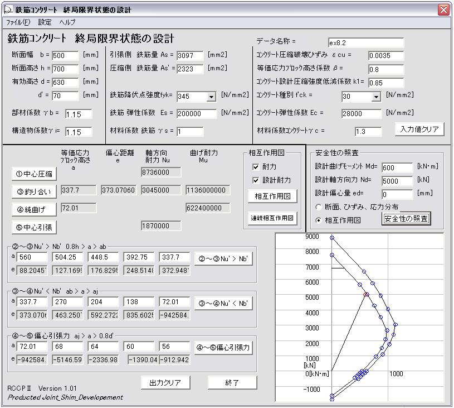Click the 1136000000 Mu output value

(208, 190)
